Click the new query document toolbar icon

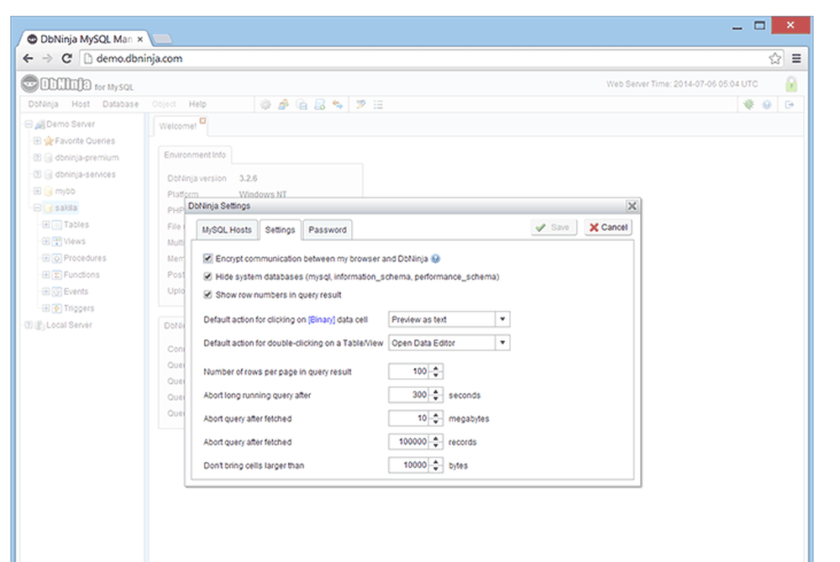pyautogui.click(x=320, y=104)
